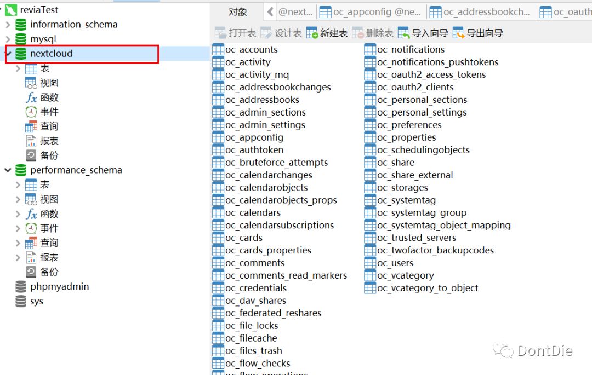Click the 函数 fx icon under performance_schema
This screenshot has height=375, width=592.
[31, 214]
